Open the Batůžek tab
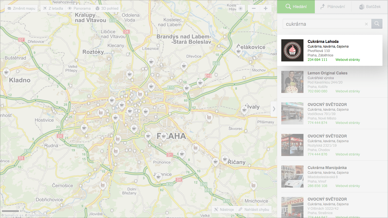Viewport: 388px width, 218px height. tap(370, 7)
